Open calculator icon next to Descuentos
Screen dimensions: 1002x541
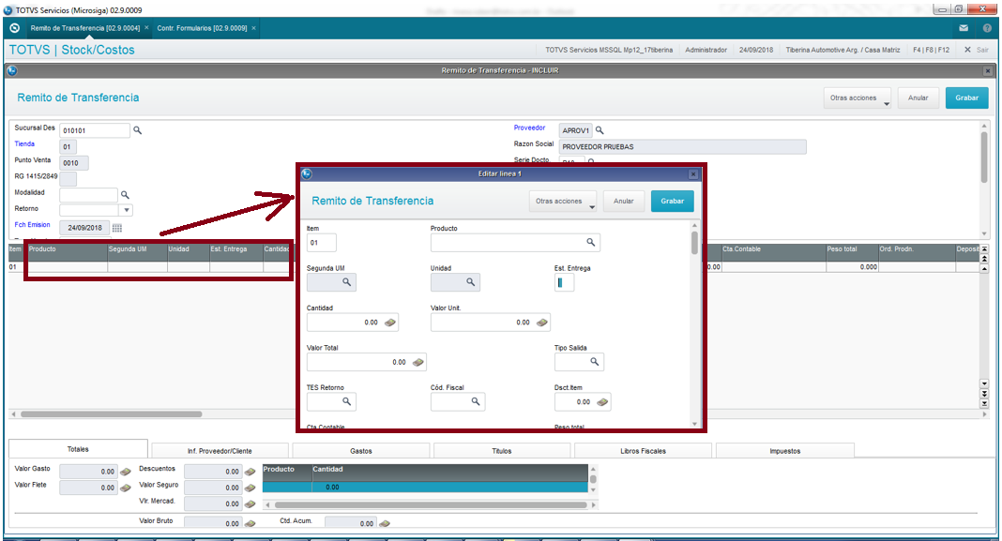pyautogui.click(x=250, y=472)
